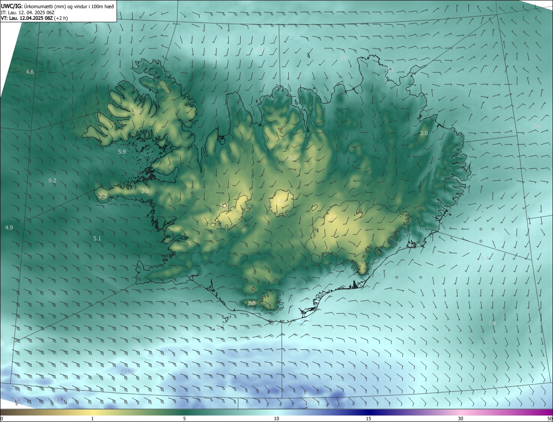The width and height of the screenshot is (553, 422).
Task: Click the 2.5 value label on the map
Action: pyautogui.click(x=145, y=191)
